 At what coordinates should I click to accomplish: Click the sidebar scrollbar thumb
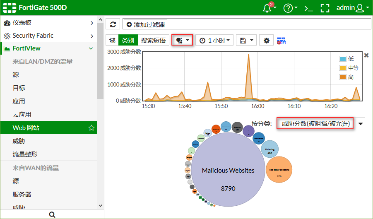click(100, 60)
